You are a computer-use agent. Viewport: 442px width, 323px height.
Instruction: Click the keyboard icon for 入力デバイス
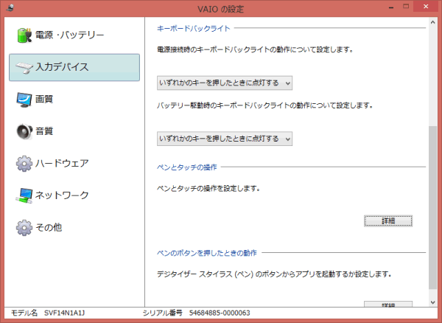(x=24, y=68)
